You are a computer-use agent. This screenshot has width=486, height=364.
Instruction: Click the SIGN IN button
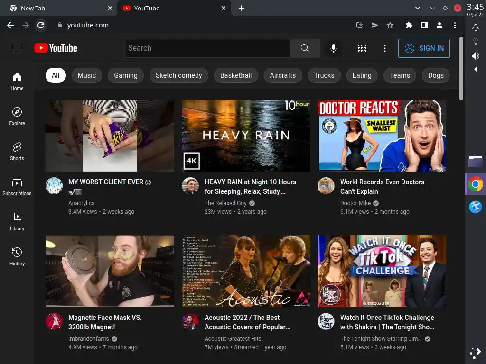(x=424, y=48)
